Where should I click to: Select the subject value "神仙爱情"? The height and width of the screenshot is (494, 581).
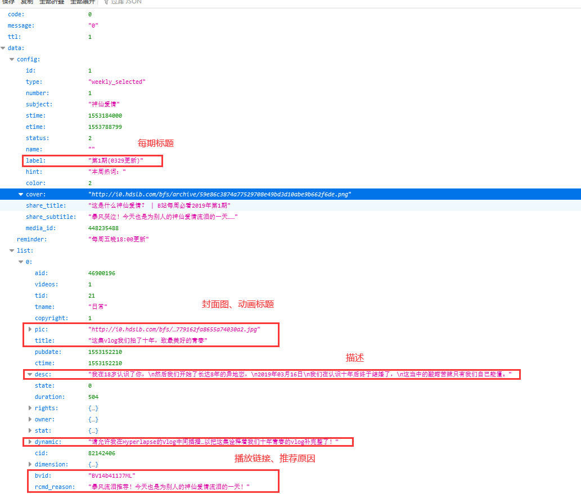103,104
